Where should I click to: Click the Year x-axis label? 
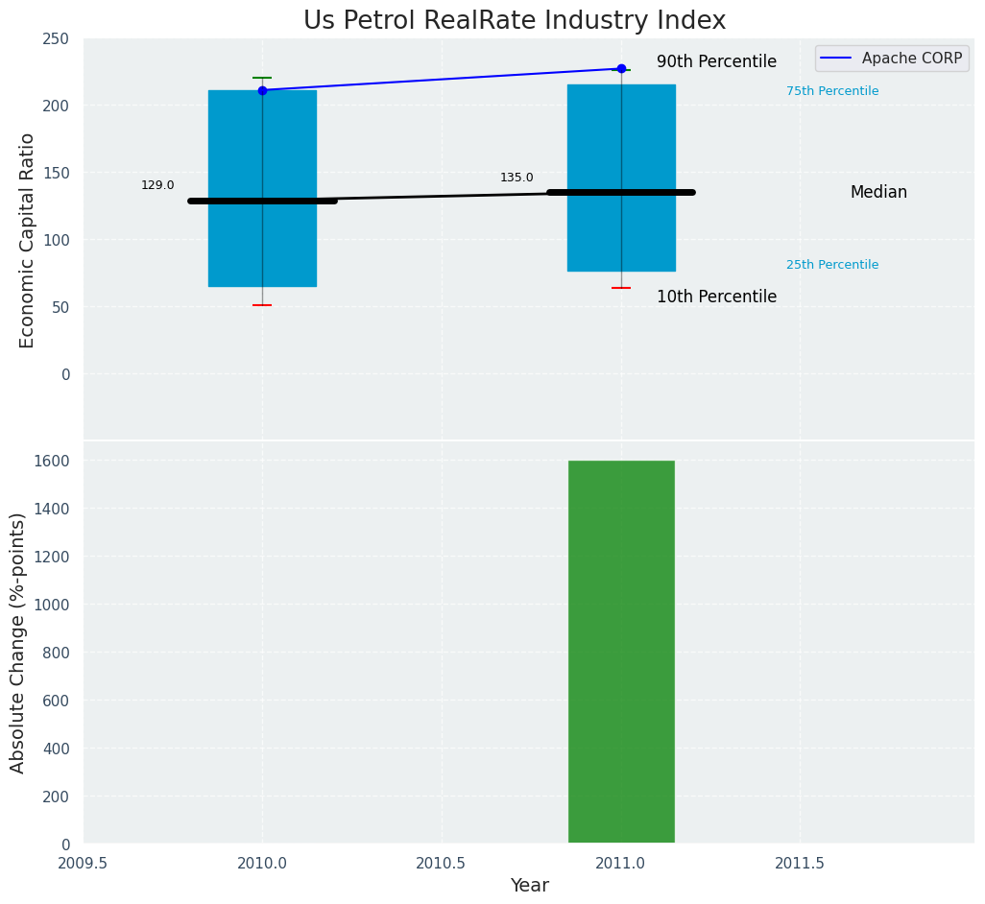(x=529, y=885)
